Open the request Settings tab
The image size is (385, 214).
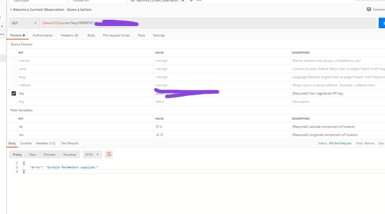point(159,35)
